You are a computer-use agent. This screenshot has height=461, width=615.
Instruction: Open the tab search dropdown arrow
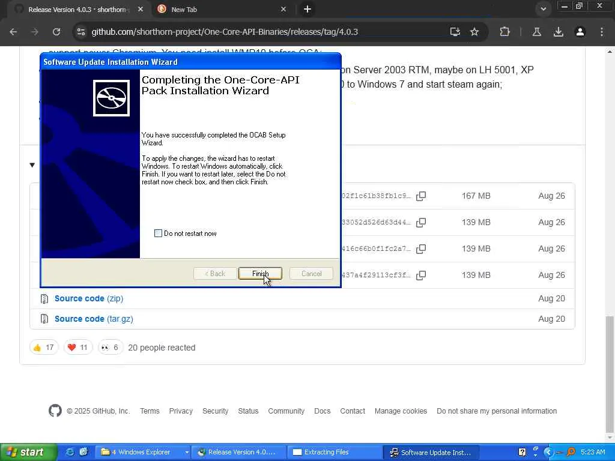coord(543,9)
